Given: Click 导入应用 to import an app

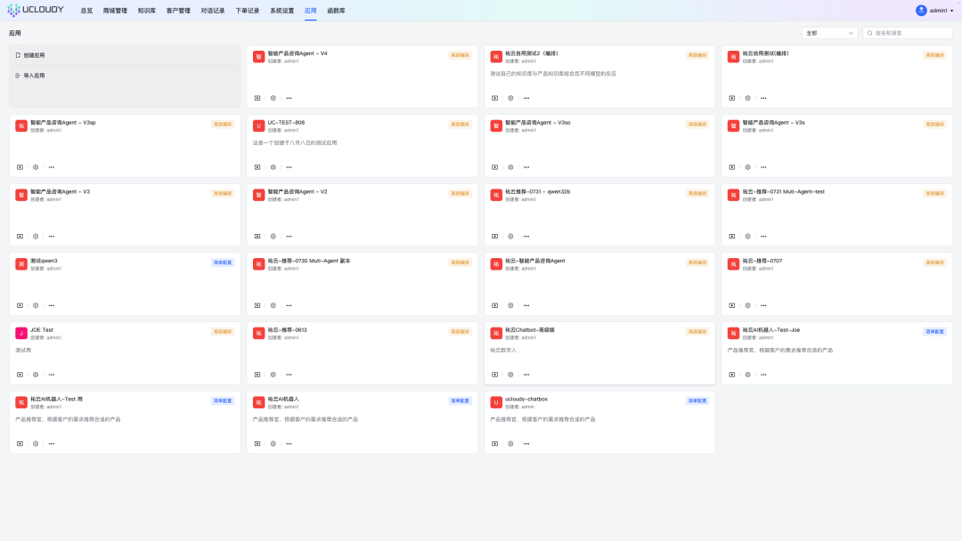Looking at the screenshot, I should point(34,76).
